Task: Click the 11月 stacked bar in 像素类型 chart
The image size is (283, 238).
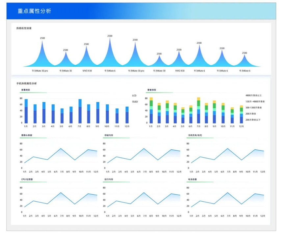Action: click(x=232, y=115)
